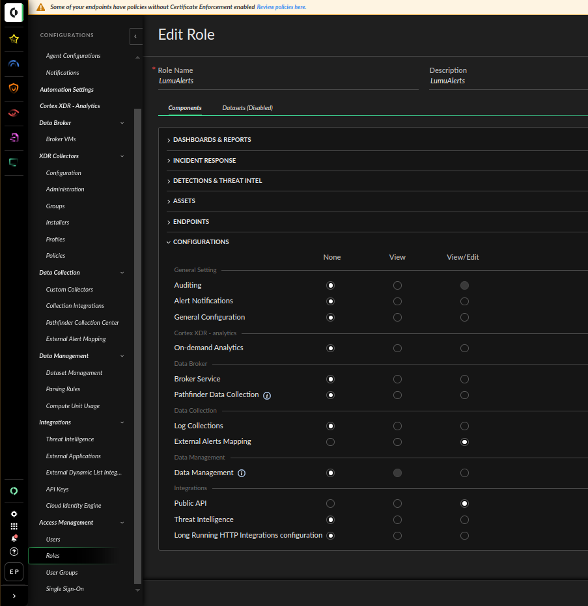
Task: Switch to the Datasets (Disabled) tab
Action: point(247,108)
